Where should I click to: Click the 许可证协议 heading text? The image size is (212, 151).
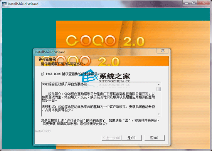tap(47, 59)
